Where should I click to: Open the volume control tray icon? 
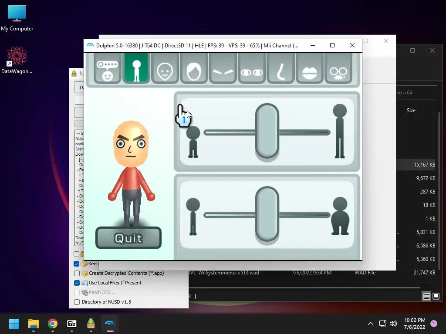tap(393, 324)
